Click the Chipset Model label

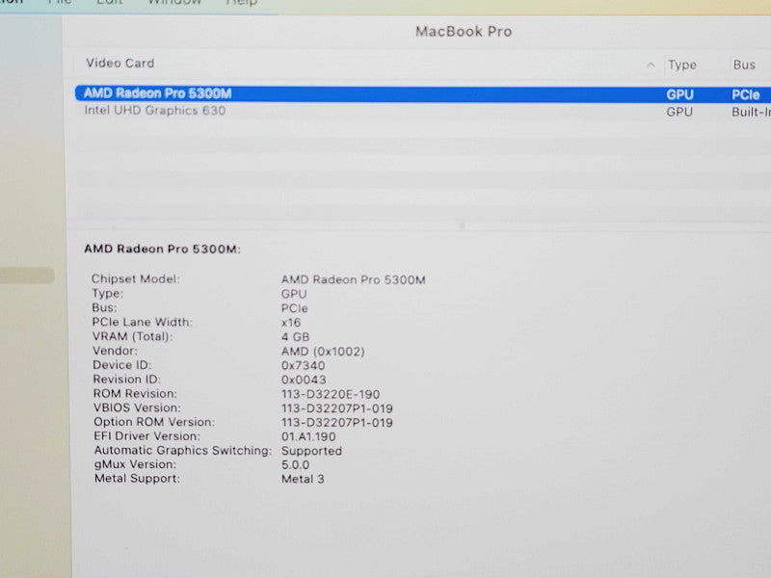click(x=136, y=278)
